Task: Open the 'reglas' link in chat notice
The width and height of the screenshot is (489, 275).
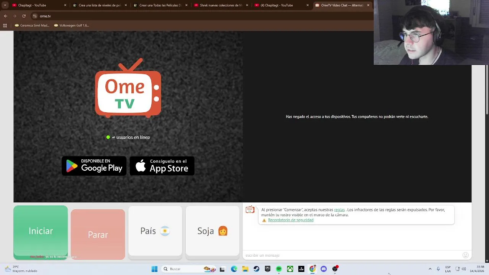Action: [x=339, y=210]
